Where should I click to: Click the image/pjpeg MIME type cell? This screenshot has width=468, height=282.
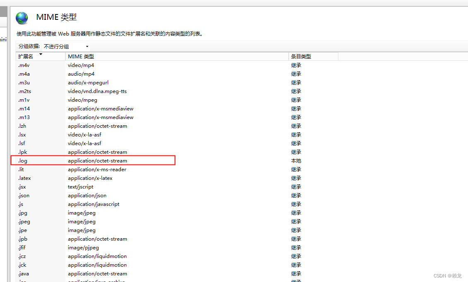pyautogui.click(x=83, y=247)
